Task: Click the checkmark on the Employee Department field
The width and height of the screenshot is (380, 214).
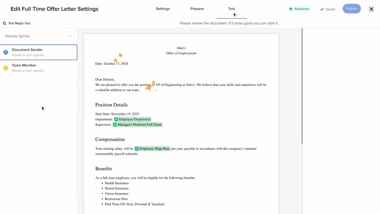Action: 116,119
